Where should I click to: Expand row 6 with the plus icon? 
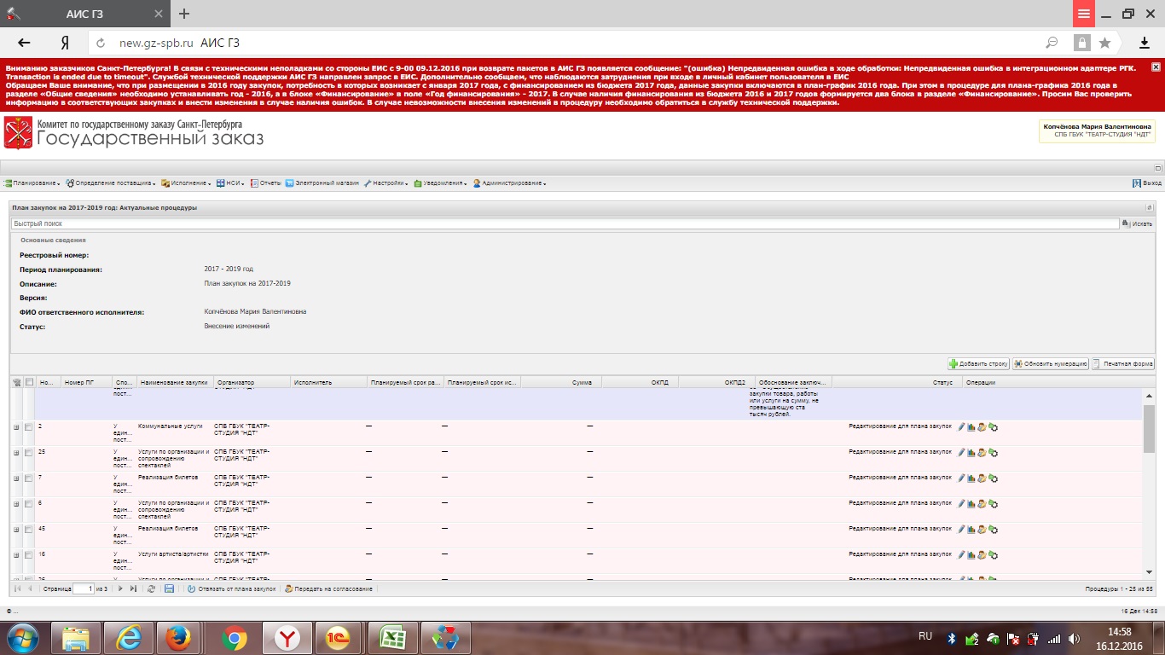tap(16, 504)
